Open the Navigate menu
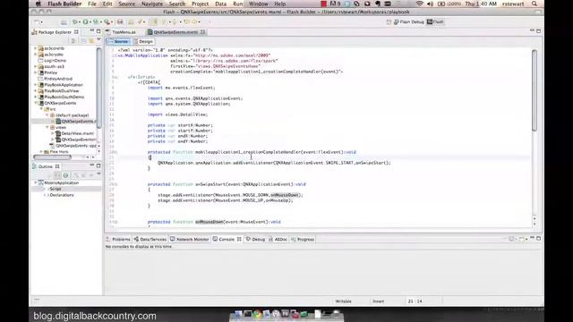Screen dimensions: 573x322 coord(152,4)
